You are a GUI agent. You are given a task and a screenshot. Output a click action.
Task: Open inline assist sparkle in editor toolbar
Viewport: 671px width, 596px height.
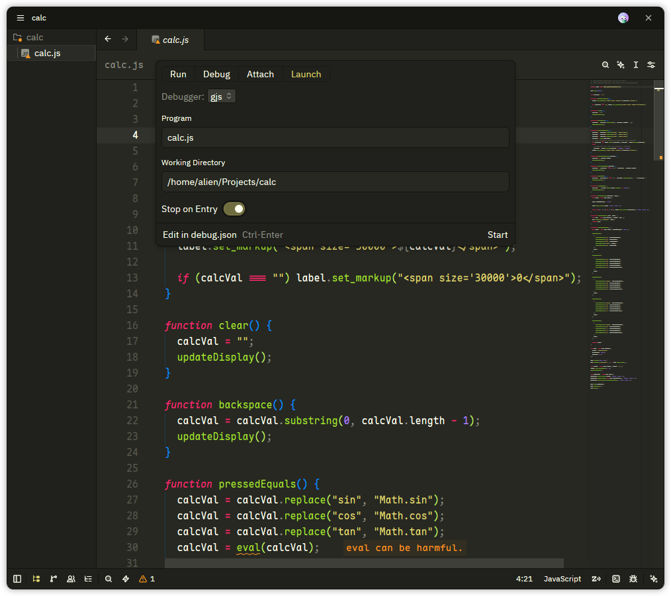tap(621, 65)
